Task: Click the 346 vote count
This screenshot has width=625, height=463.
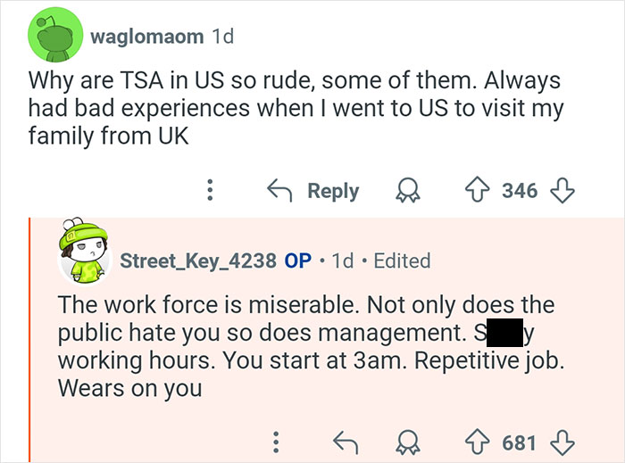Action: coord(520,190)
